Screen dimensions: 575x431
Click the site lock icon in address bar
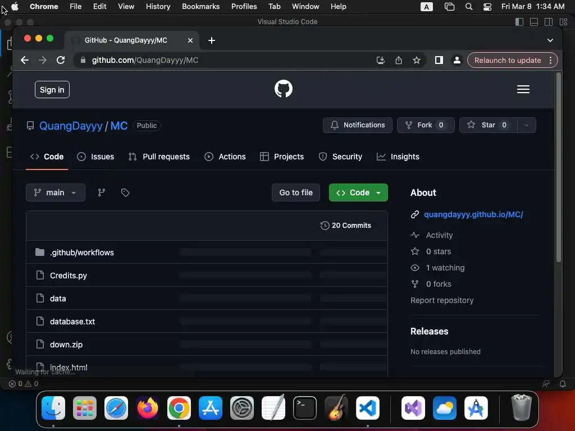[83, 60]
